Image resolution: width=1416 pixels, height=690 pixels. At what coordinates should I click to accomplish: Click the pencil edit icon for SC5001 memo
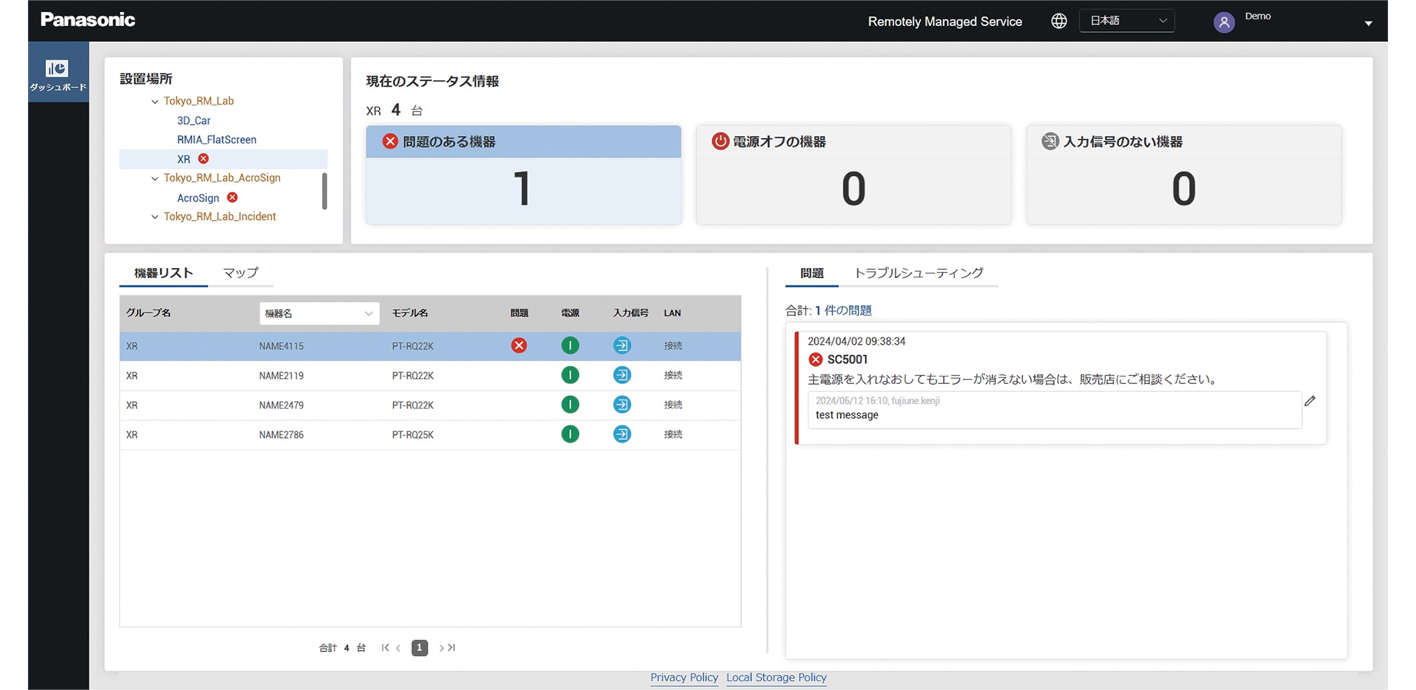pos(1310,401)
